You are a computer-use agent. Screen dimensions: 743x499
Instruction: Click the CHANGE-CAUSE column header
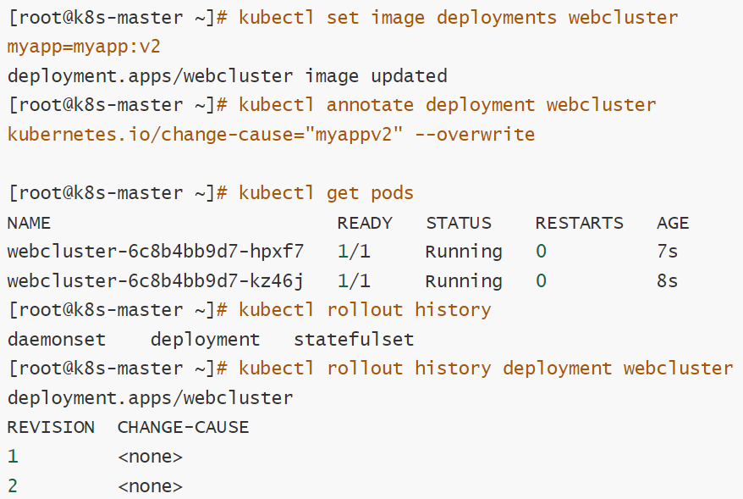click(183, 427)
